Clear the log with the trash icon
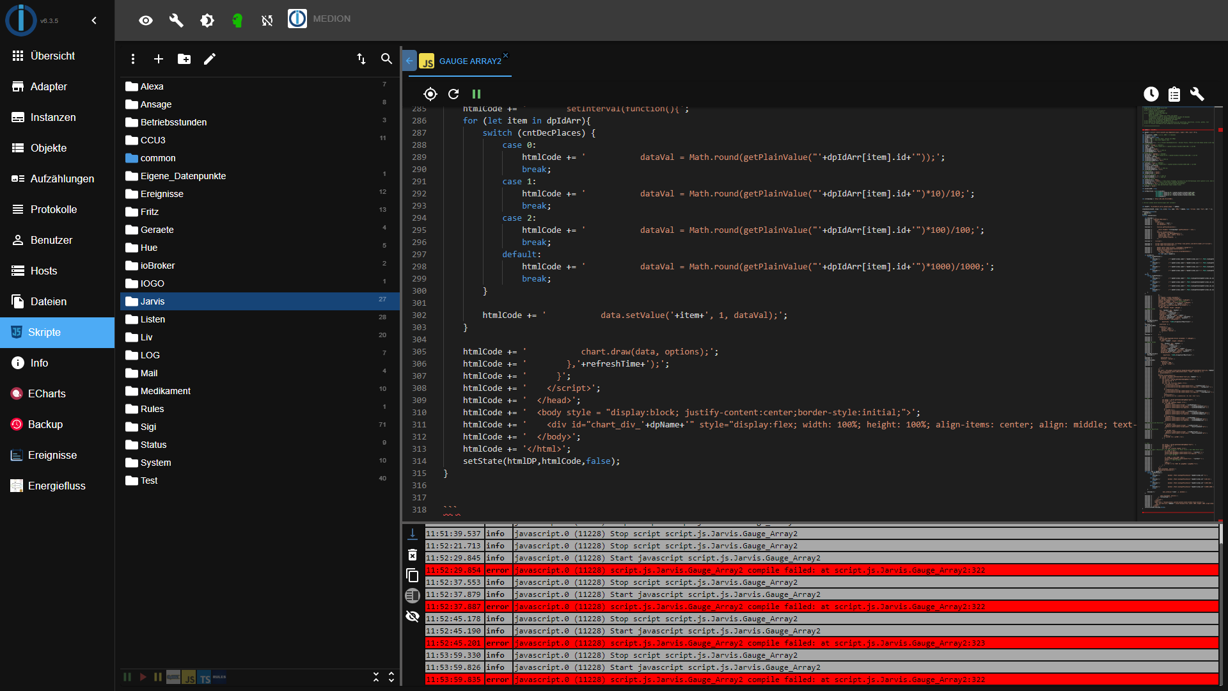This screenshot has height=691, width=1228. 413,555
